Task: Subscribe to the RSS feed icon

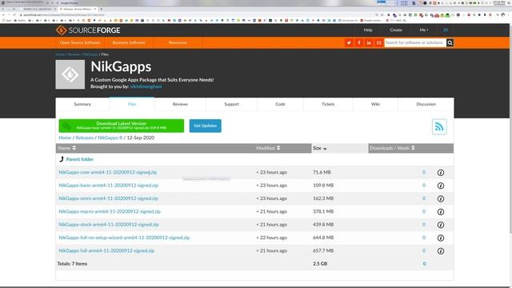Action: pos(439,126)
